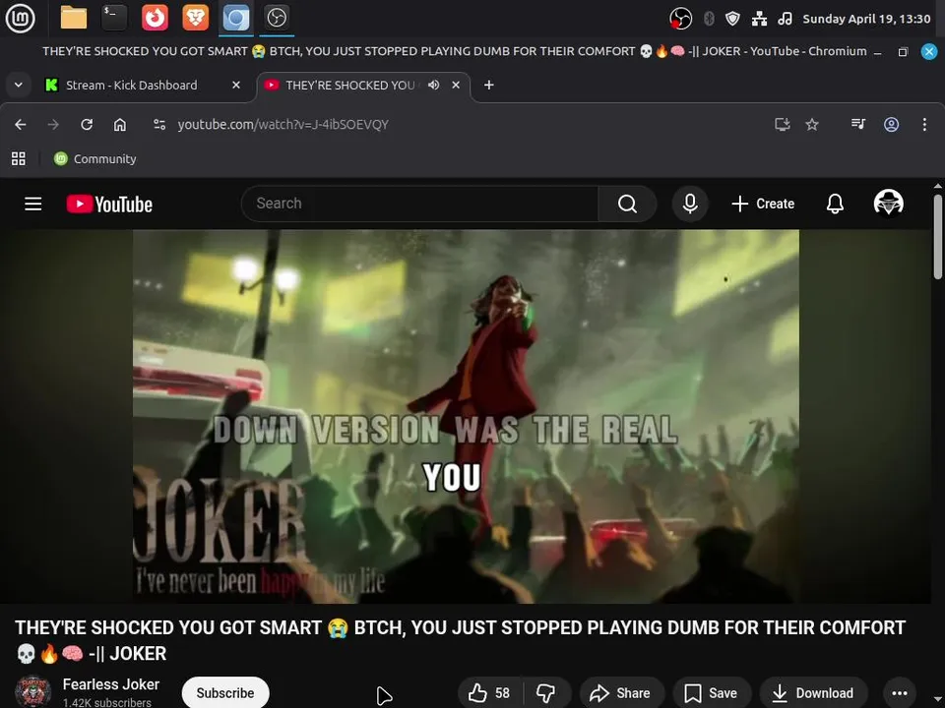Open the media controls toolbar icon

pyautogui.click(x=857, y=124)
